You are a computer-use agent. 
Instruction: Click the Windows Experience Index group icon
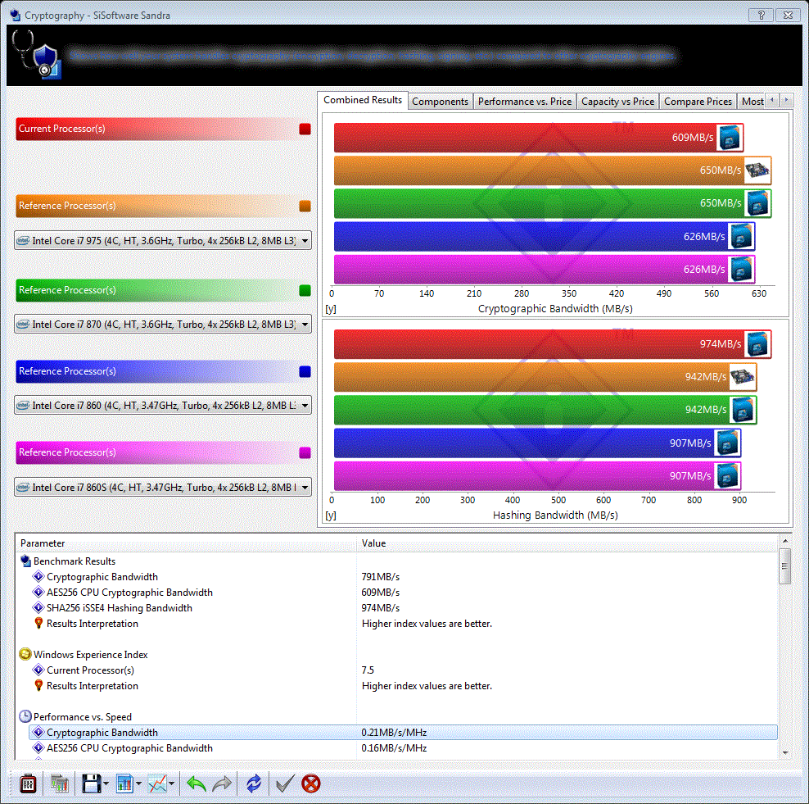25,654
